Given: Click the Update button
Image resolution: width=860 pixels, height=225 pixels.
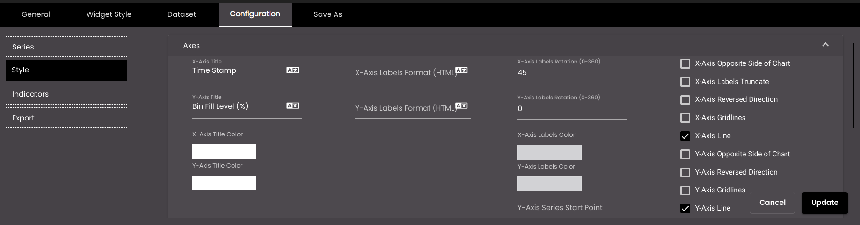Looking at the screenshot, I should 824,203.
